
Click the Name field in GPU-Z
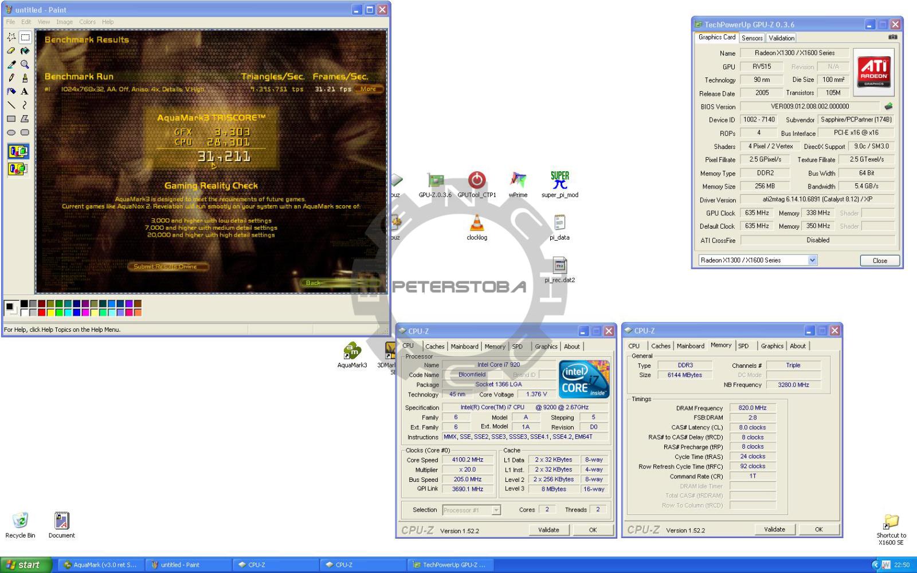coord(794,53)
